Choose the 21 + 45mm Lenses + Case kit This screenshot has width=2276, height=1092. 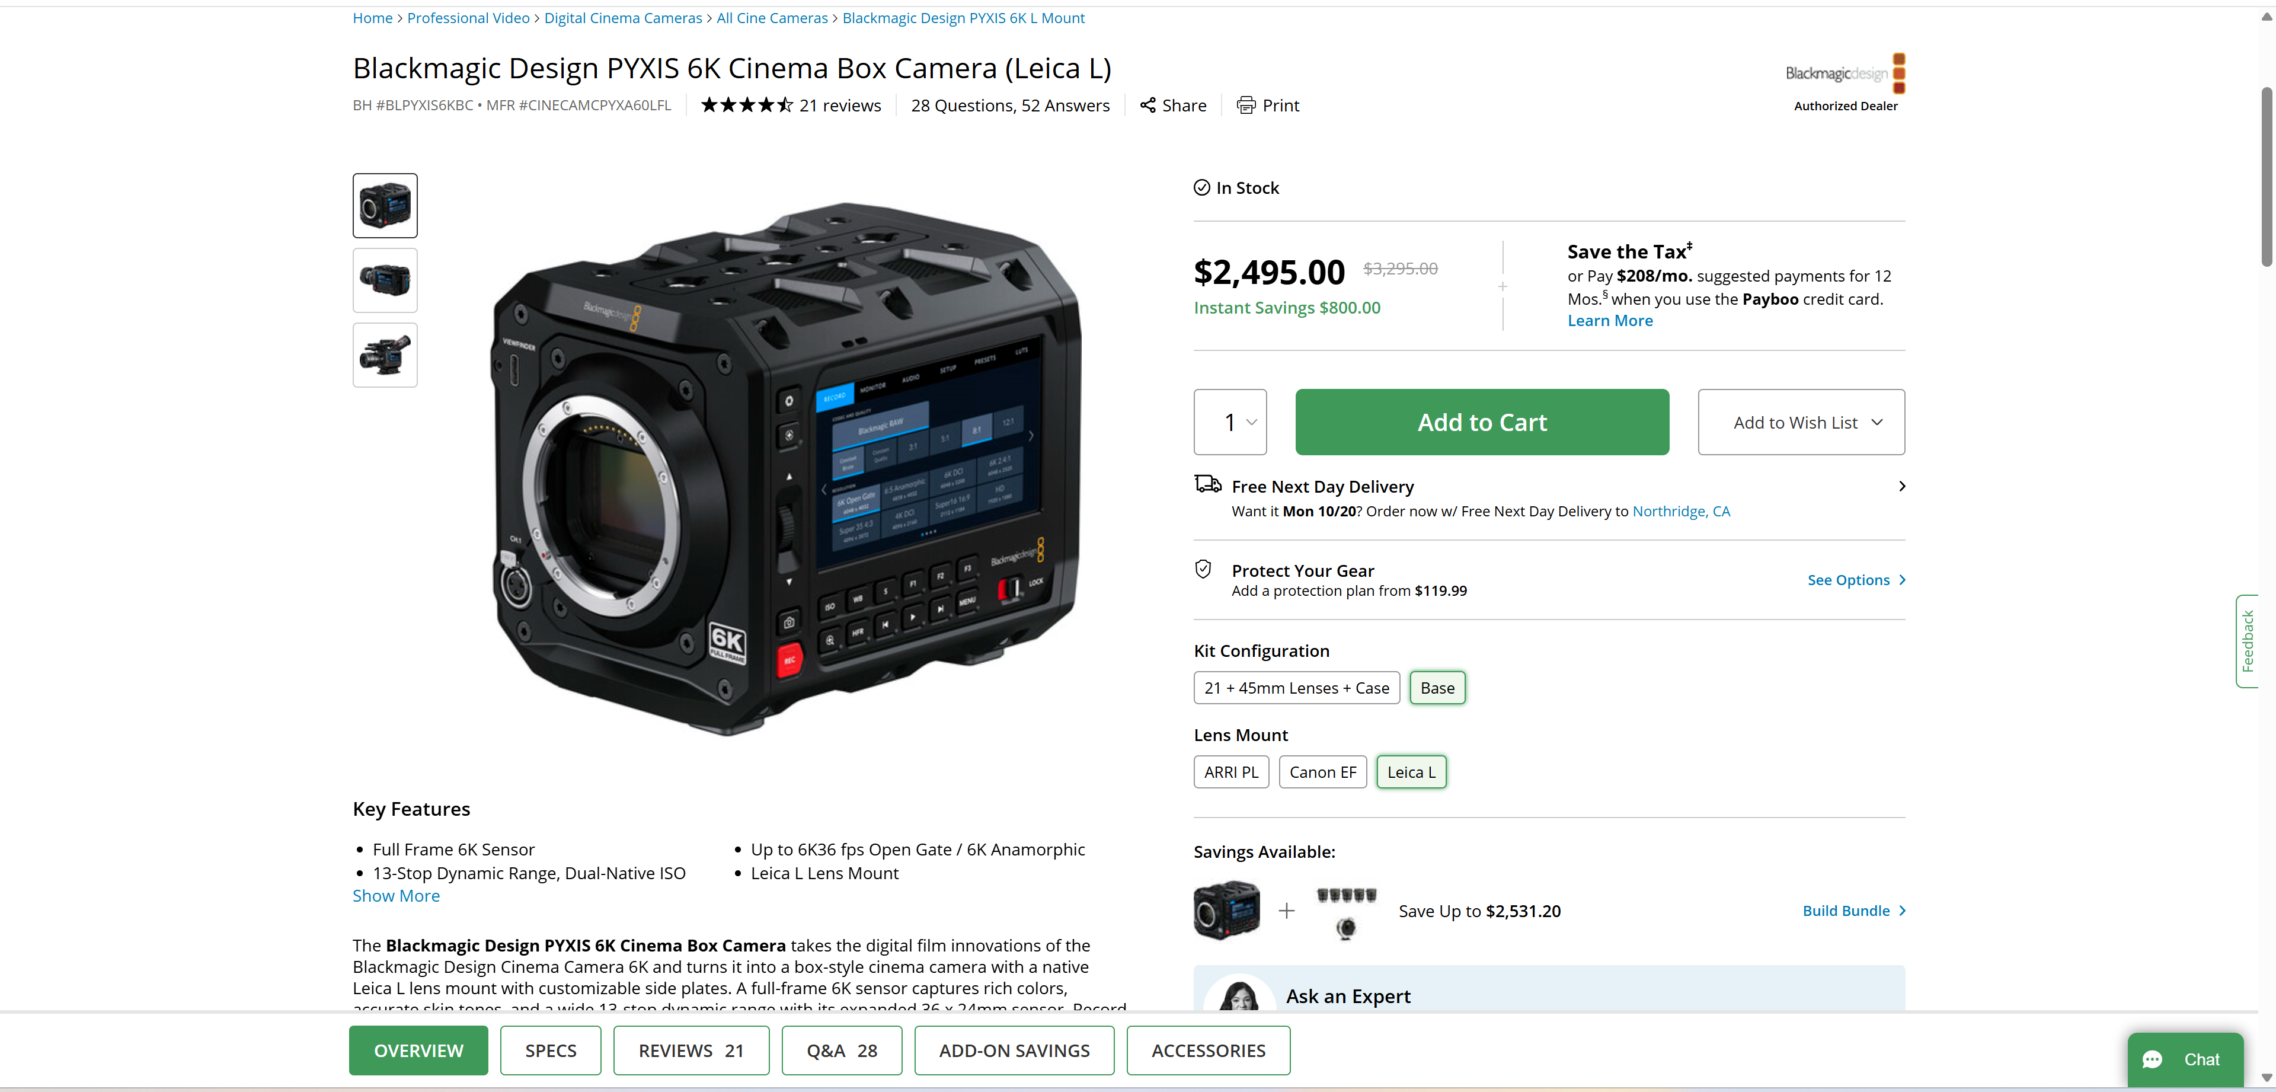1296,688
